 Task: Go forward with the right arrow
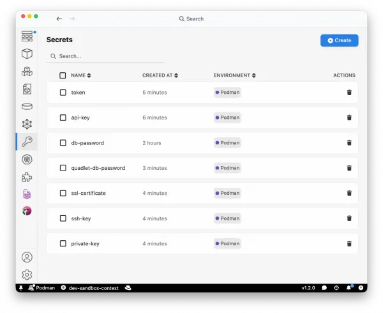pos(72,19)
